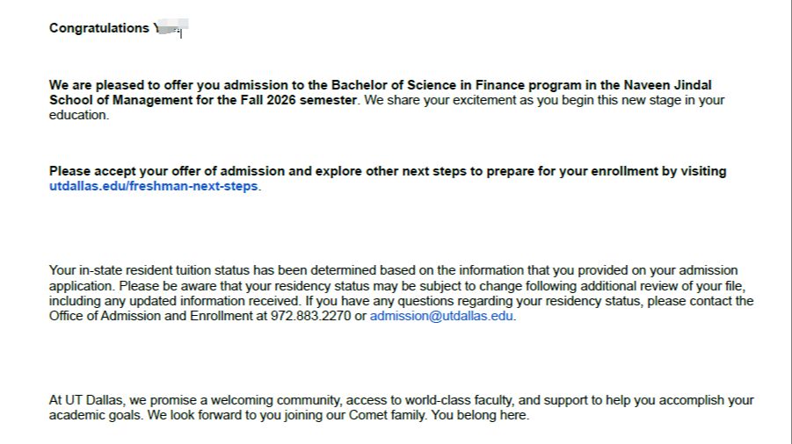
Task: Click the Office of Admission and Enrollment text
Action: (150, 316)
